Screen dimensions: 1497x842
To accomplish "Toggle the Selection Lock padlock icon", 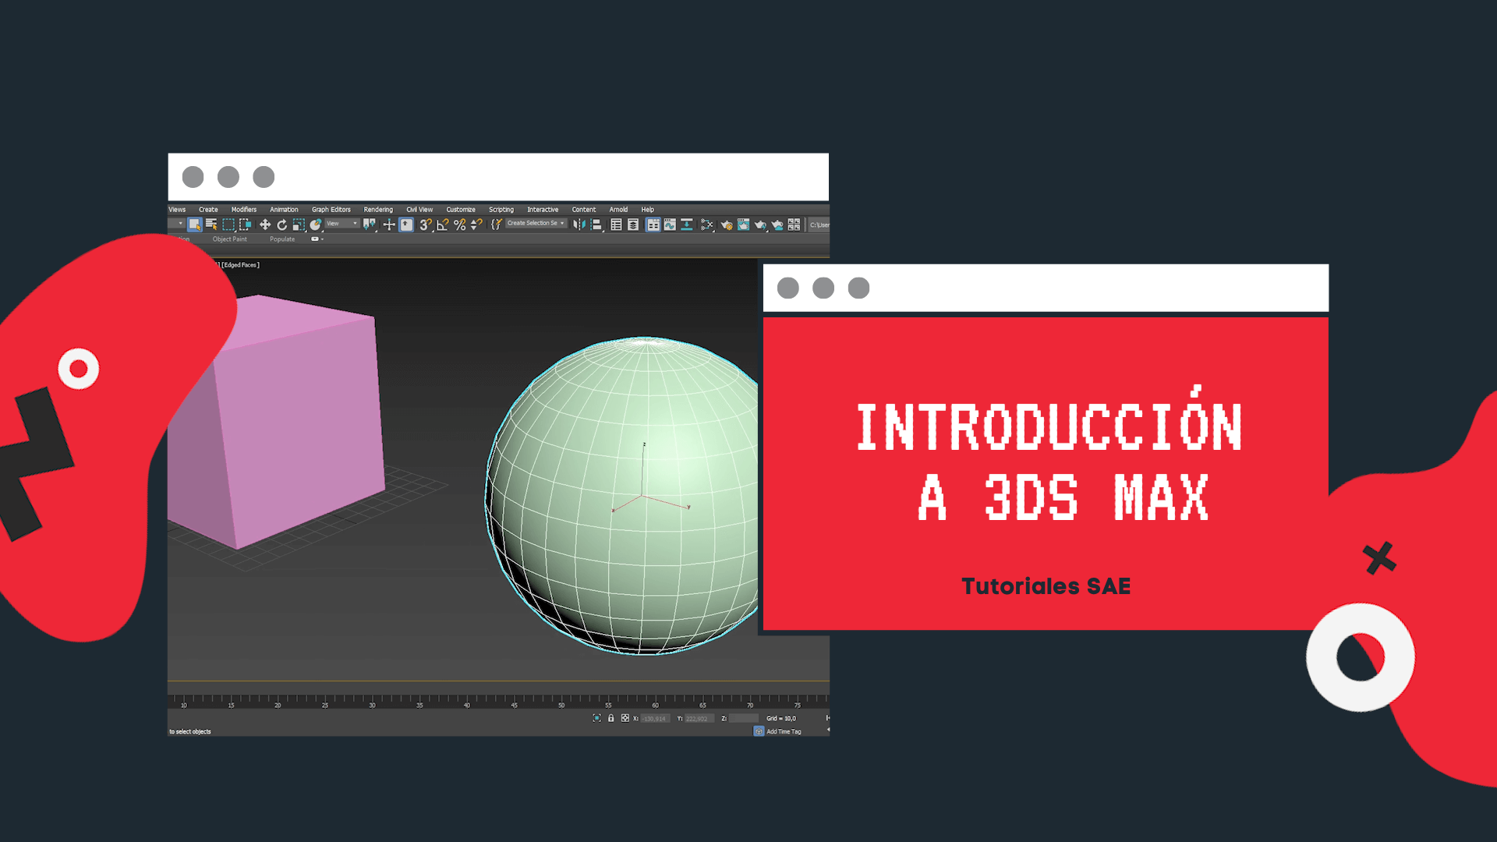I will click(x=611, y=718).
